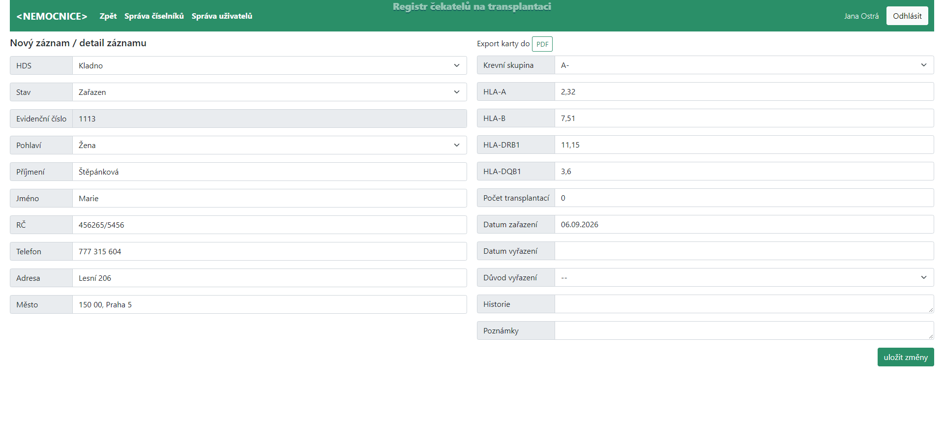The width and height of the screenshot is (944, 448).
Task: Click the user name Jana Ostrá
Action: (x=861, y=16)
